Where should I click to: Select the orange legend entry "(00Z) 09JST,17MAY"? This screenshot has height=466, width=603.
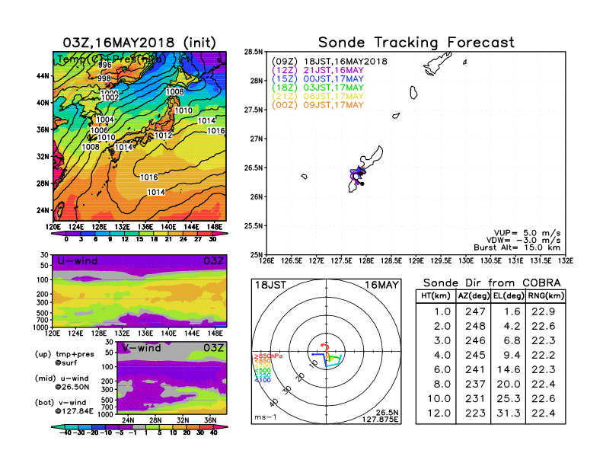tap(317, 105)
